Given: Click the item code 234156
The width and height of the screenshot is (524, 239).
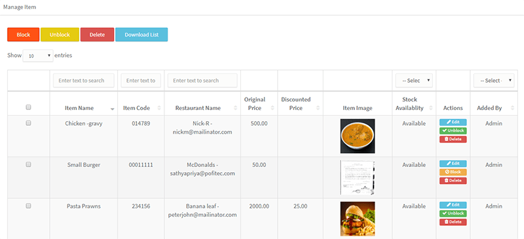Looking at the screenshot, I should coord(141,206).
